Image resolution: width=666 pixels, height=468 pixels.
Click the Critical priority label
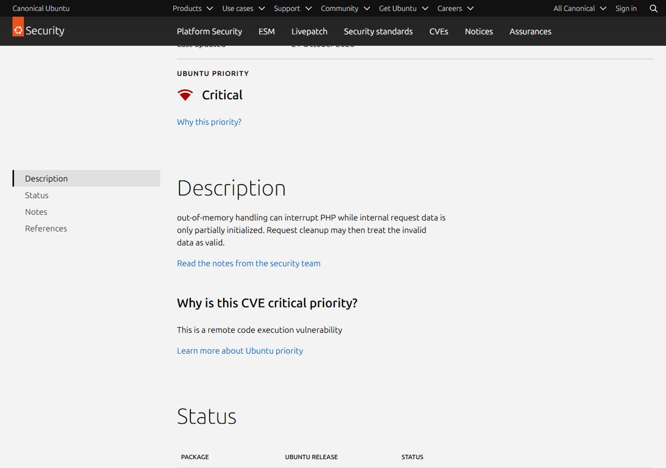tap(222, 95)
